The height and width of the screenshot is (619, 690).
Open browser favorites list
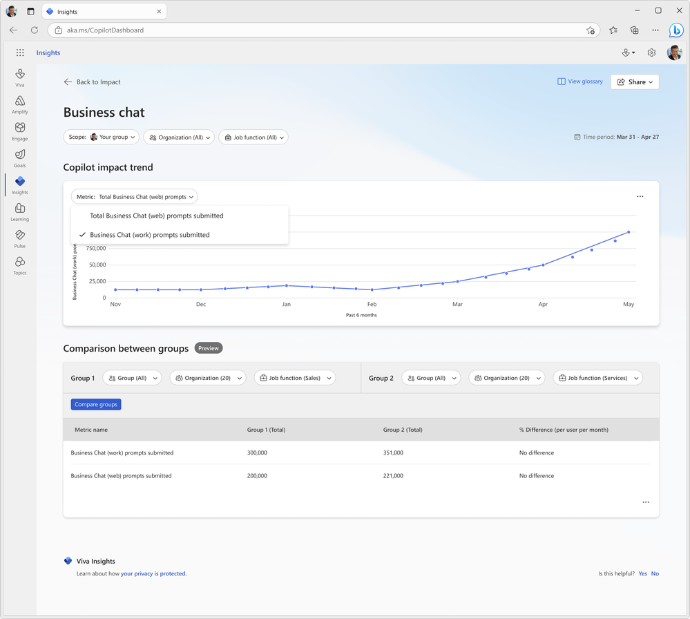(x=613, y=30)
